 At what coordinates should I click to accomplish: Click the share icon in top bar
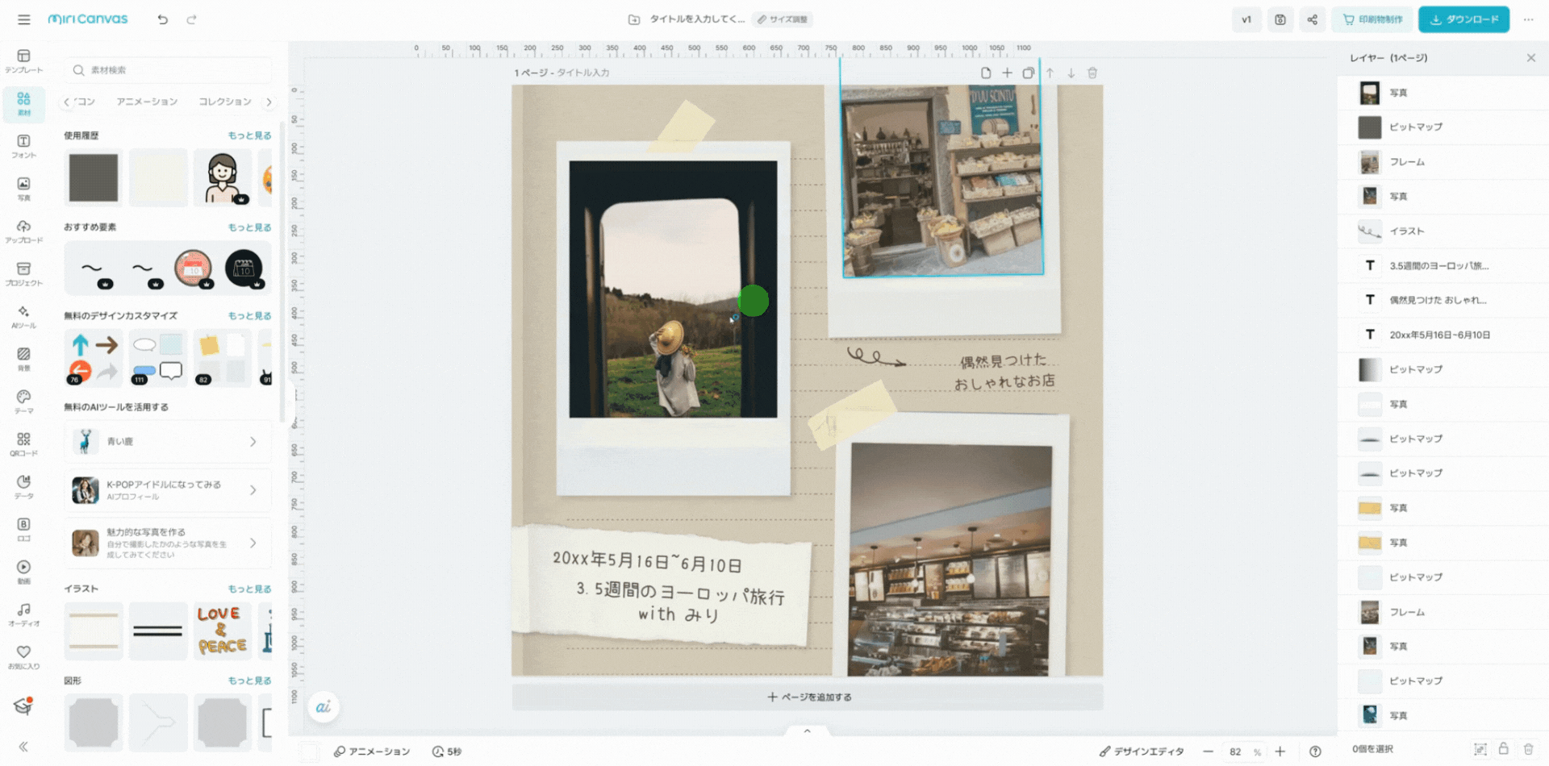click(1312, 19)
